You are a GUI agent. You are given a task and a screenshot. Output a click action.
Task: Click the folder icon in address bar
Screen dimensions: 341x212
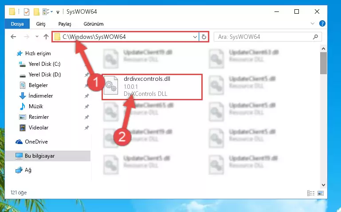(x=57, y=37)
